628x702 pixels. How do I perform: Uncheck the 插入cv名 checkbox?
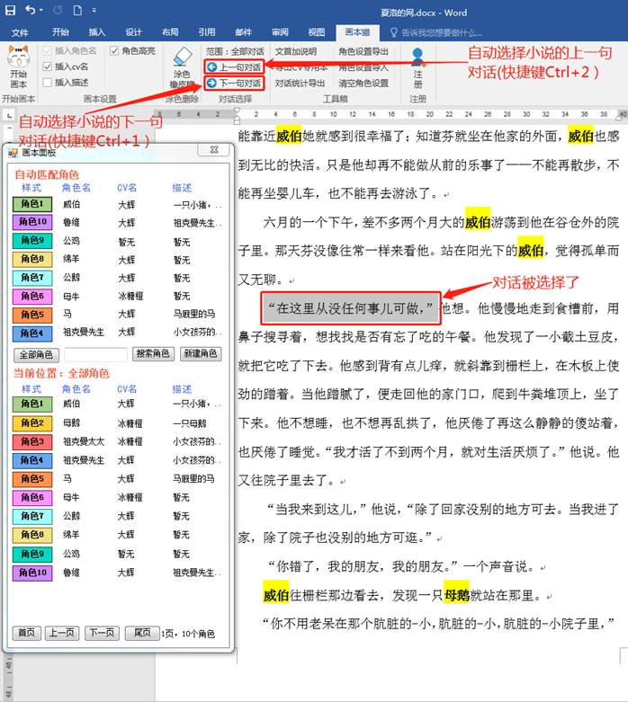[47, 67]
